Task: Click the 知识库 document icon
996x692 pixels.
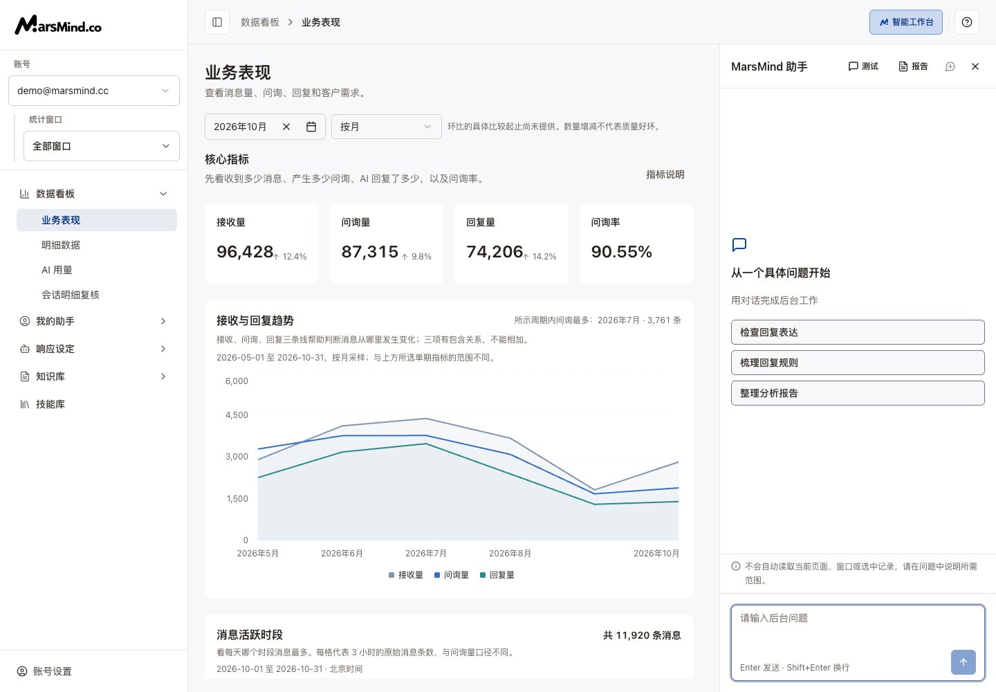Action: (25, 376)
